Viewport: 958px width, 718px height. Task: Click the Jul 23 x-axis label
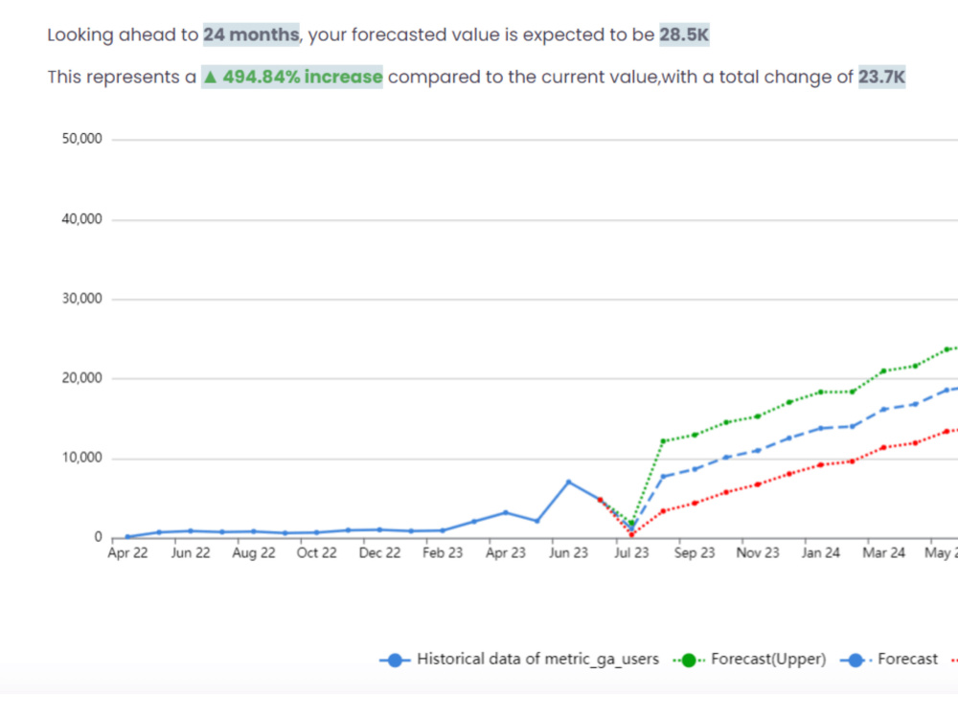[631, 553]
